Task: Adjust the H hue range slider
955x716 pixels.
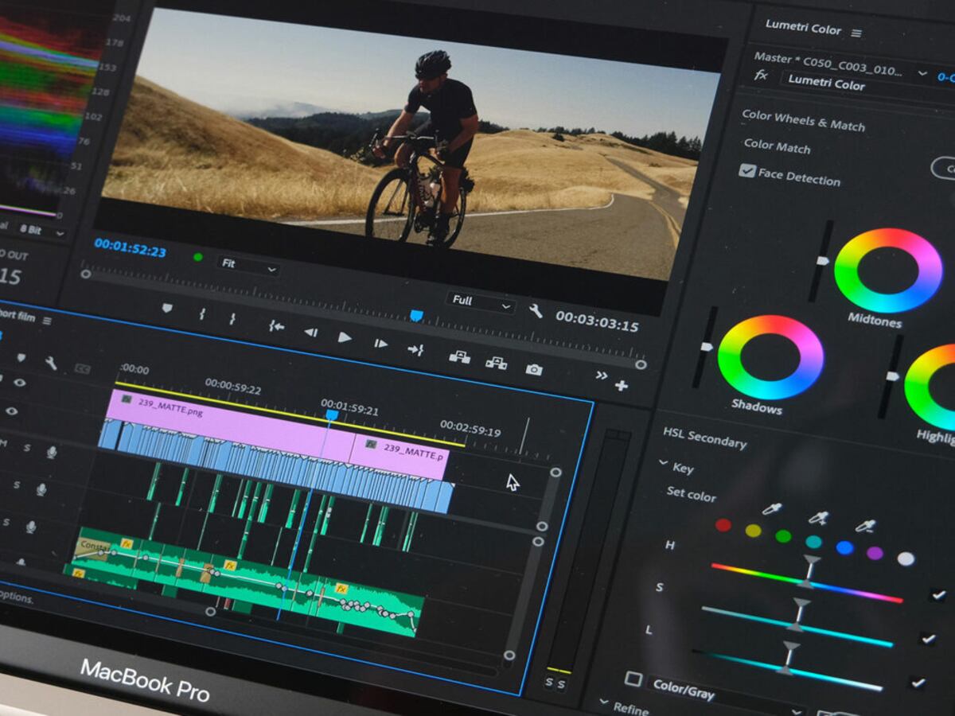Action: (807, 582)
